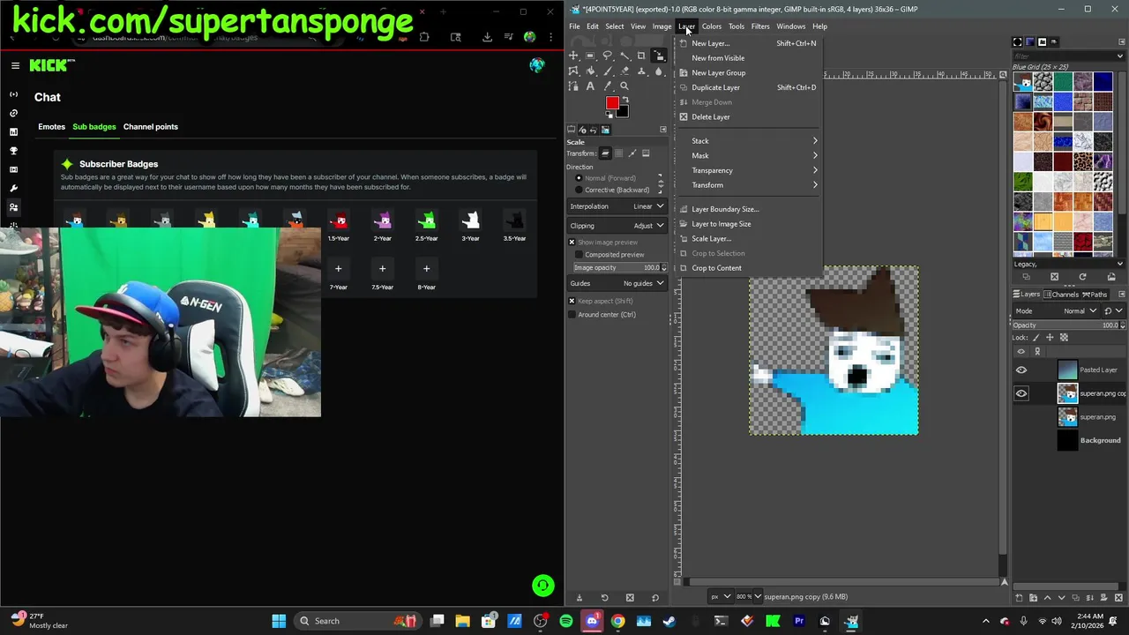
Task: Select the Color Picker tool
Action: (x=607, y=86)
